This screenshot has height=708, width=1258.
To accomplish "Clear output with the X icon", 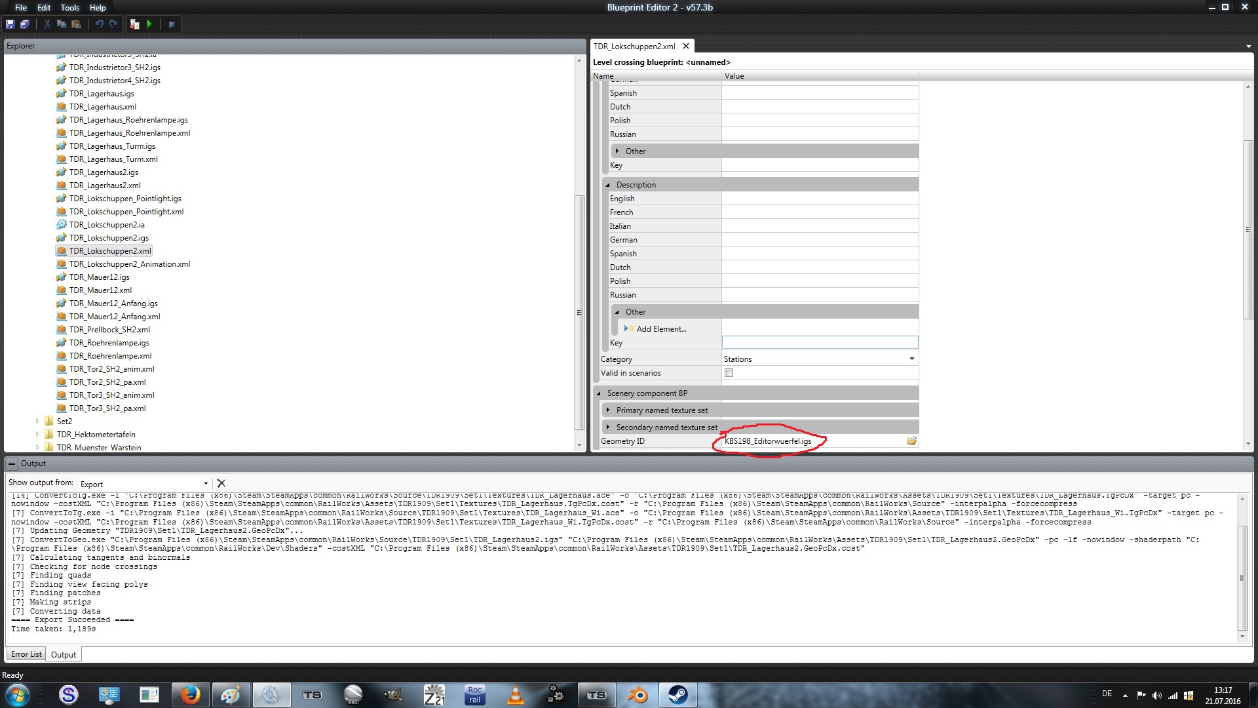I will tap(221, 483).
